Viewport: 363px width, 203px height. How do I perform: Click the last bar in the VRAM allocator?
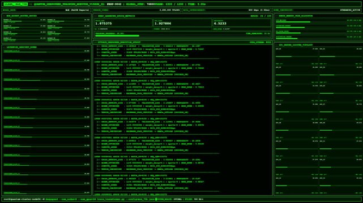pyautogui.click(x=318, y=38)
